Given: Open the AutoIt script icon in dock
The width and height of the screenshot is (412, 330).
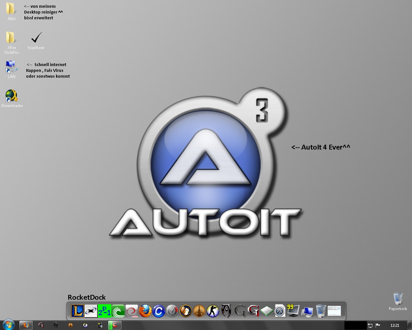Looking at the screenshot, I should [280, 311].
